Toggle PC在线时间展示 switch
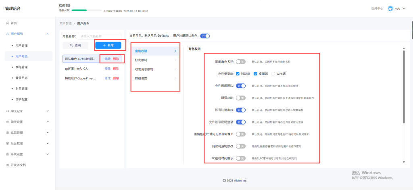The height and width of the screenshot is (190, 413). [x=241, y=159]
